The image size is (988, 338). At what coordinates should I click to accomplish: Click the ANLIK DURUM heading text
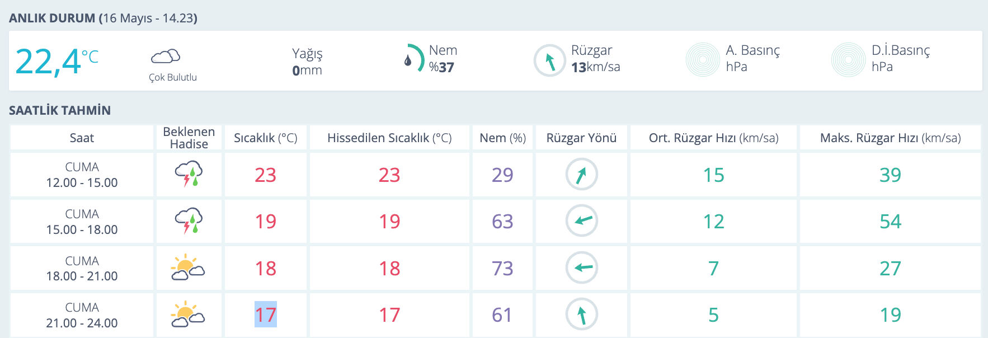click(x=52, y=18)
